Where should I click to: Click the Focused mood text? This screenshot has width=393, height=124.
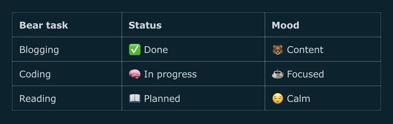pos(306,74)
